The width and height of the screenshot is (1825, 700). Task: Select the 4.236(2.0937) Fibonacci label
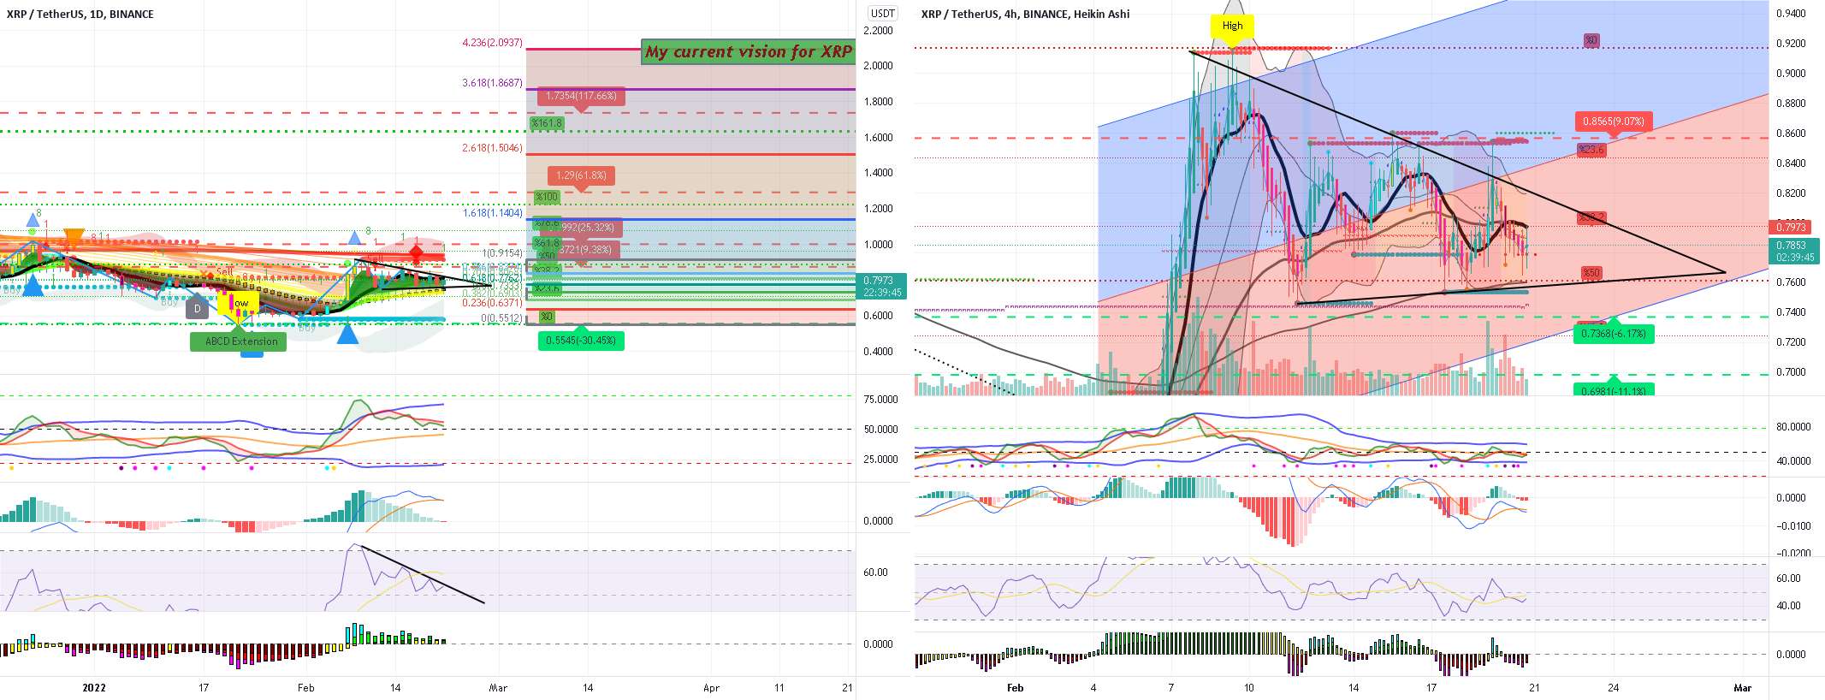click(x=492, y=43)
